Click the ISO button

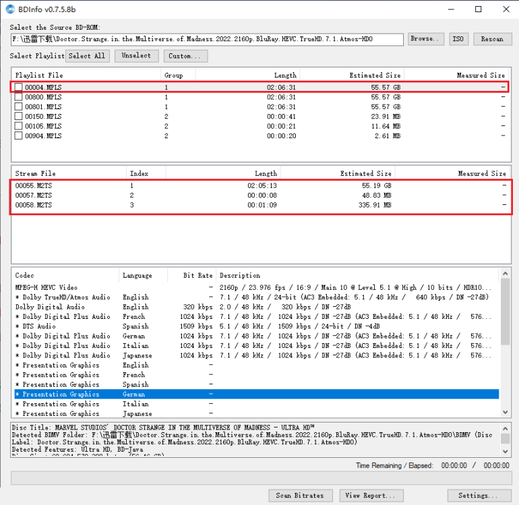point(458,39)
